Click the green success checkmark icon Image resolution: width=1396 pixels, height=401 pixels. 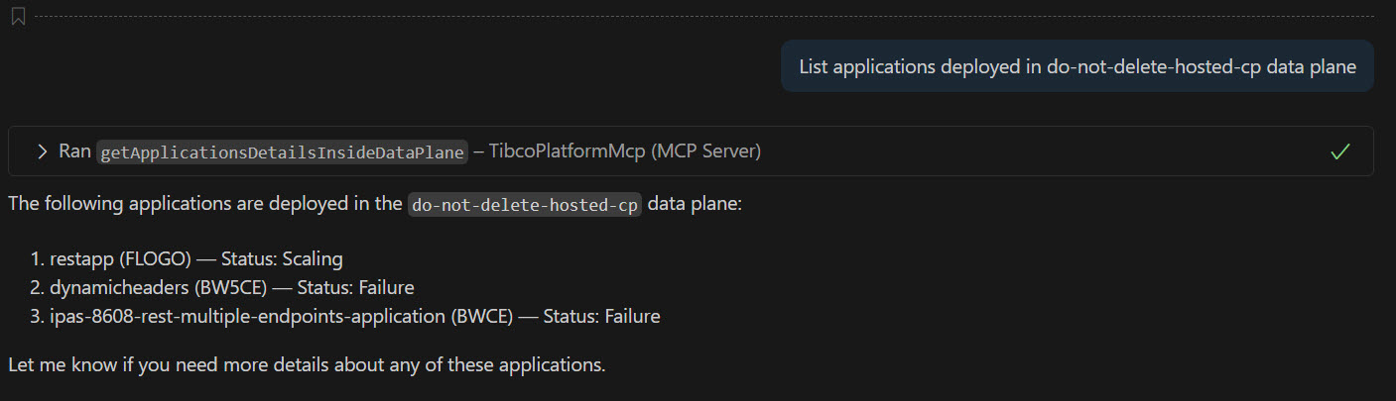click(x=1340, y=151)
